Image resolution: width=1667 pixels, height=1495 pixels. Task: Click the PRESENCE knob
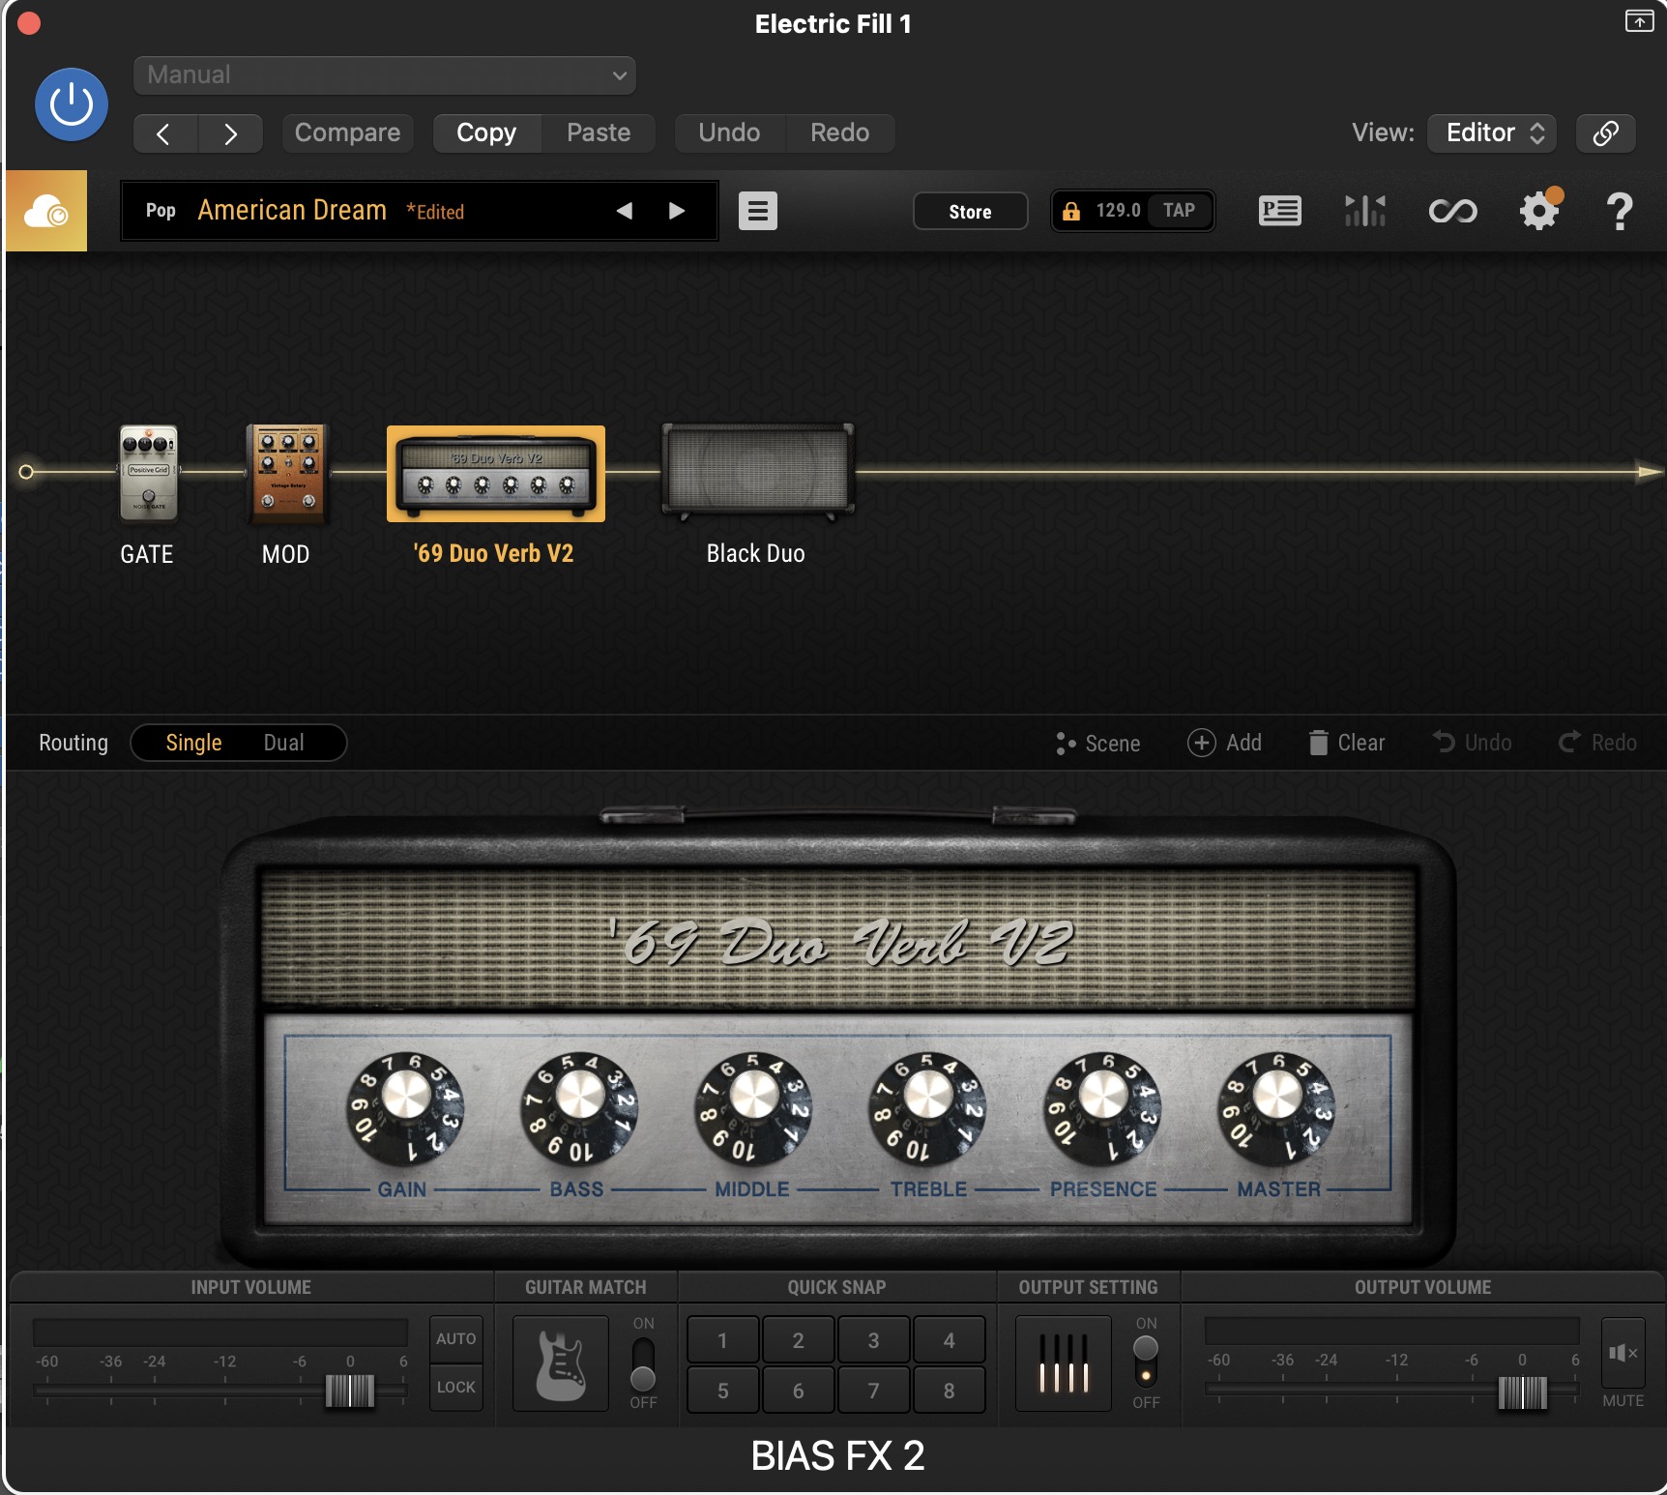(1102, 1108)
